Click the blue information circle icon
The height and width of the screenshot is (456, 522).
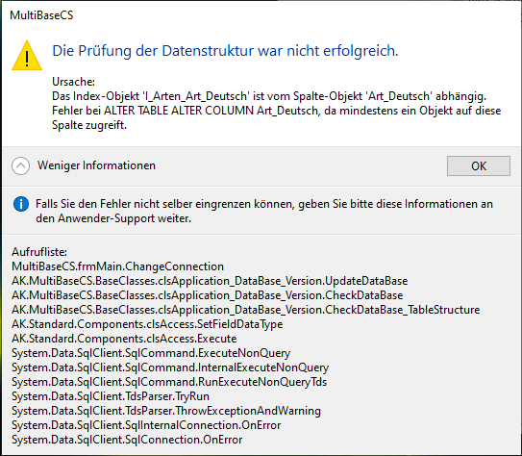(21, 204)
